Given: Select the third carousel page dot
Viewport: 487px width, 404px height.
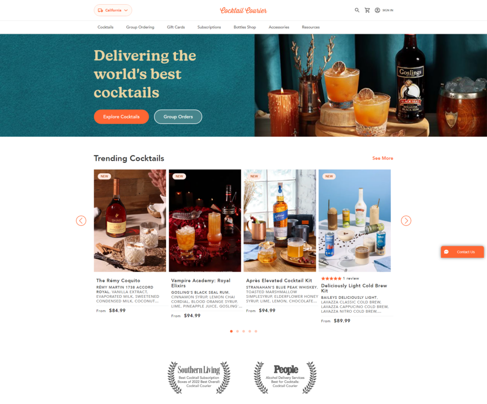Looking at the screenshot, I should pyautogui.click(x=243, y=331).
